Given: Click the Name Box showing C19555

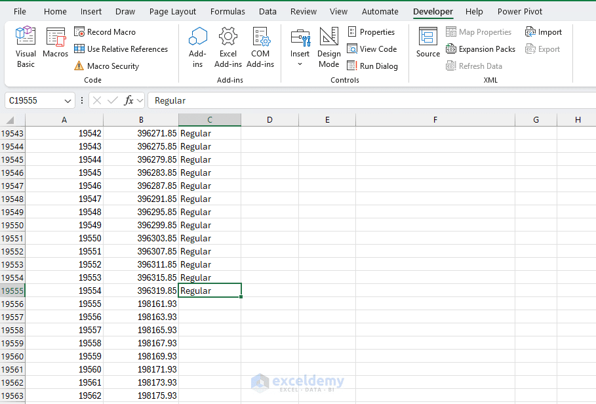Looking at the screenshot, I should tap(33, 101).
